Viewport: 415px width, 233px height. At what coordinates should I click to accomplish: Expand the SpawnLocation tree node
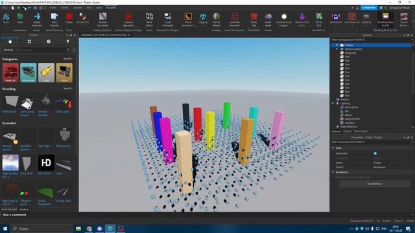[337, 49]
